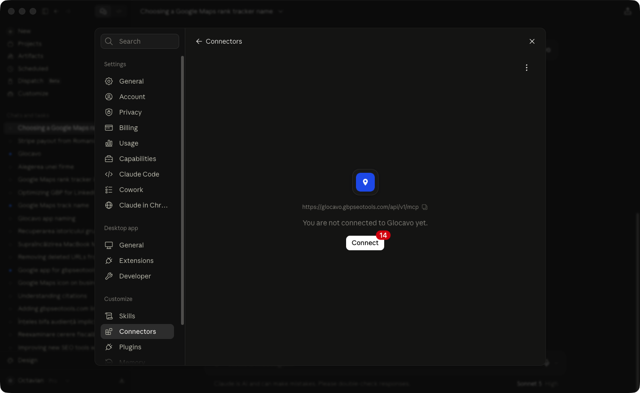The image size is (640, 393).
Task: Close the settings dialog with the X
Action: 532,41
